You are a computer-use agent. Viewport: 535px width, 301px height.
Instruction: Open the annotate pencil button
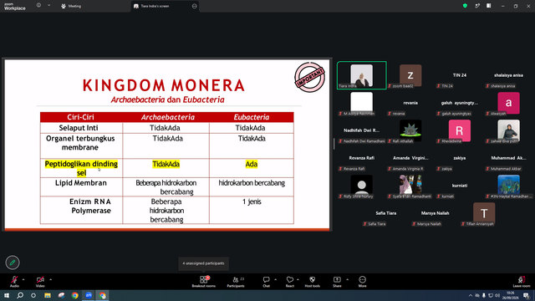13,263
